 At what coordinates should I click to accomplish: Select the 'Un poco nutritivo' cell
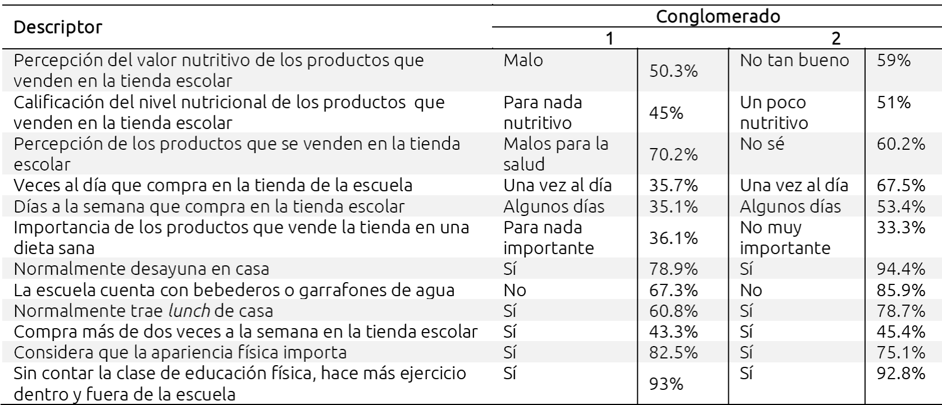pos(774,112)
